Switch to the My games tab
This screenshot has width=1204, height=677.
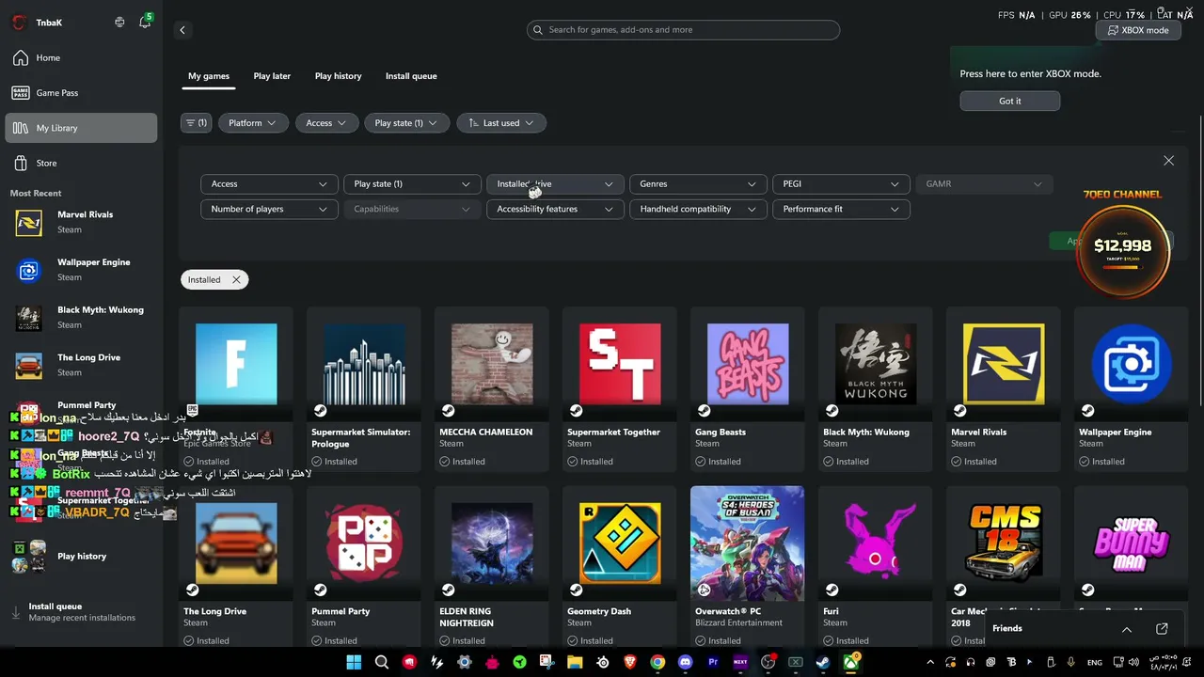tap(209, 76)
